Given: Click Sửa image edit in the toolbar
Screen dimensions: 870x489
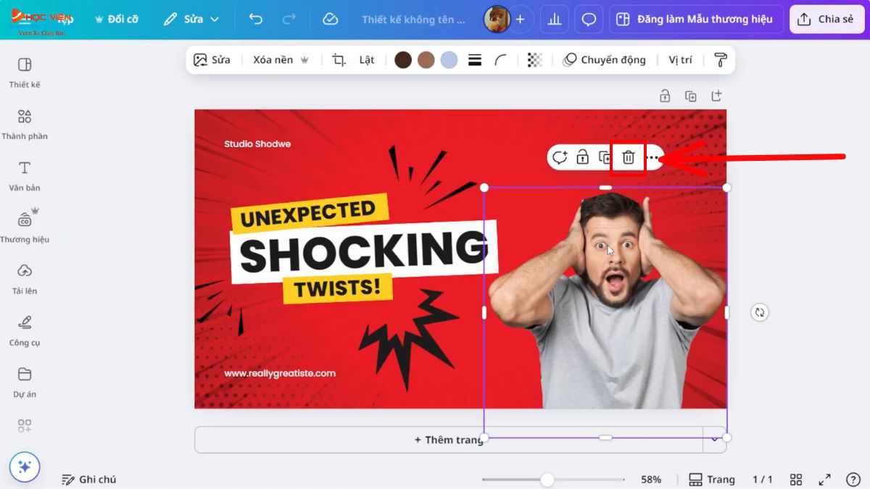Looking at the screenshot, I should (212, 60).
